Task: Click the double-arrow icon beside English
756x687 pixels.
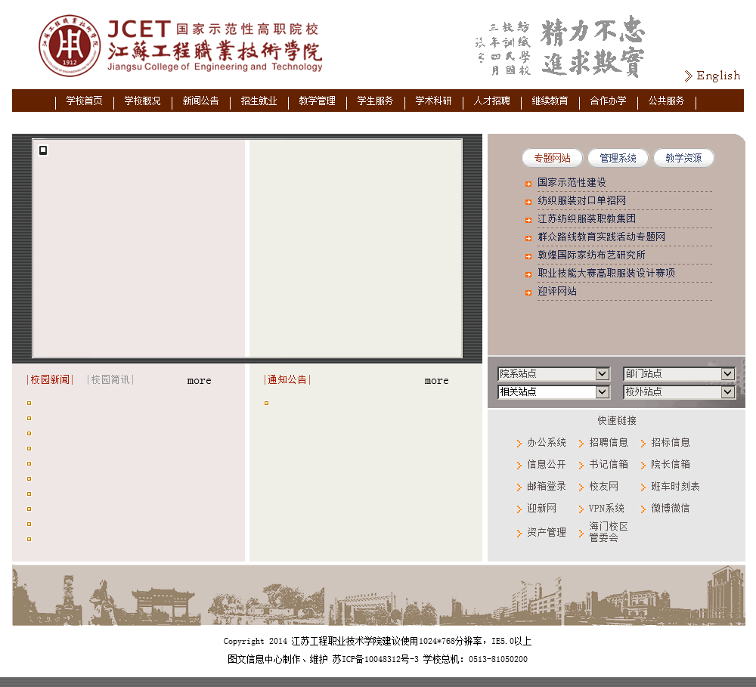Action: point(688,76)
